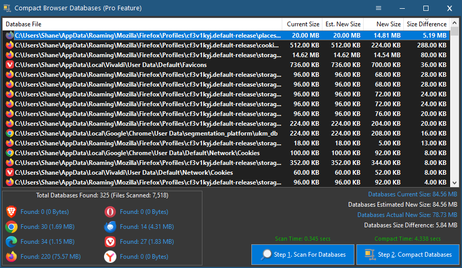Sort by Size Difference column header
Screen dimensions: 462x268
(x=426, y=24)
